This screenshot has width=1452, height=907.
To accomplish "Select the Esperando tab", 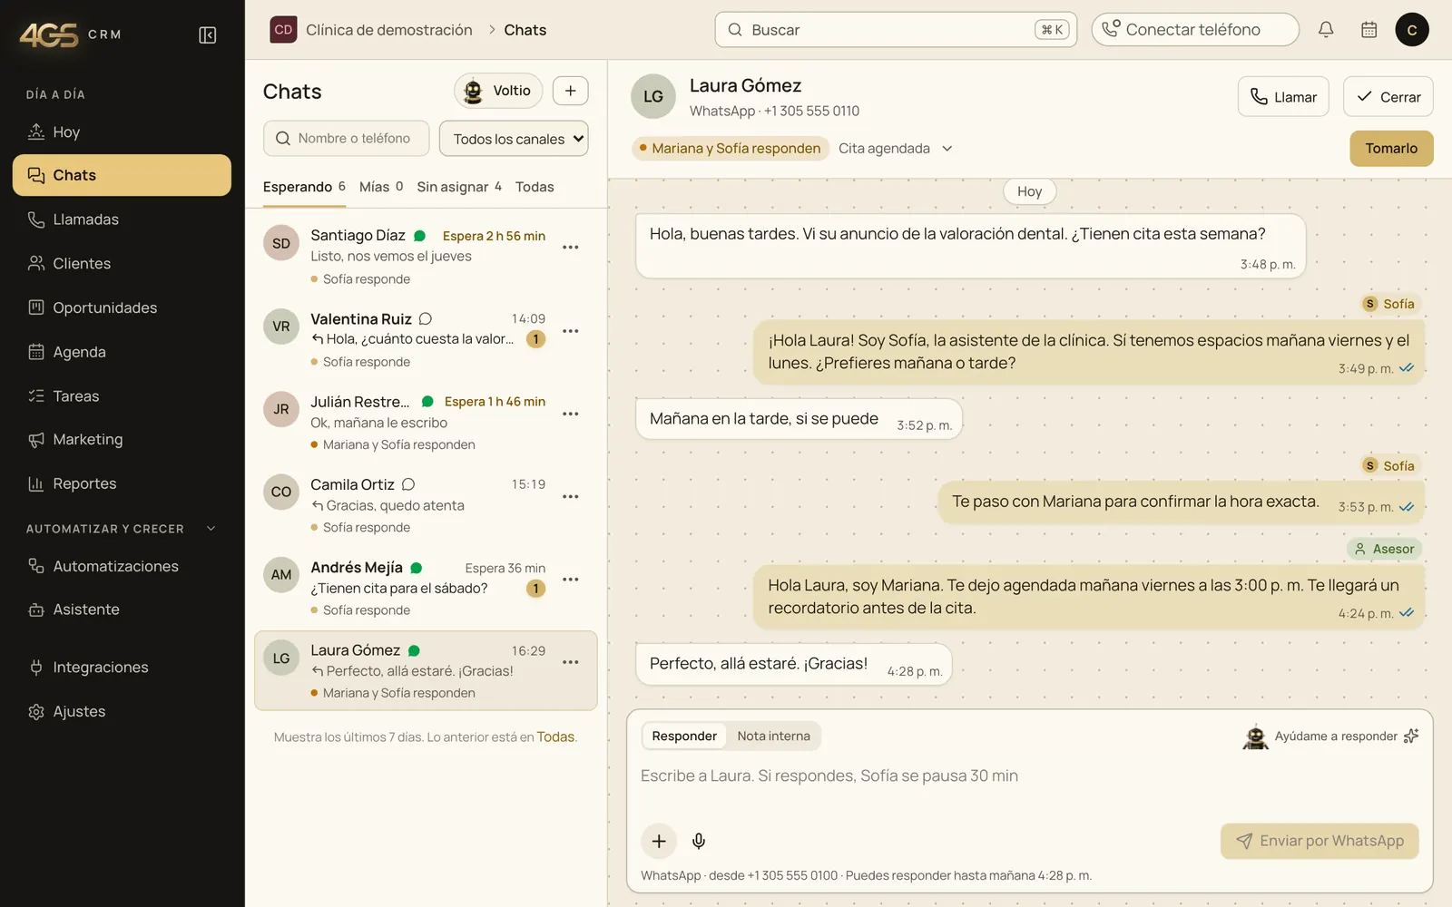I will 304,187.
